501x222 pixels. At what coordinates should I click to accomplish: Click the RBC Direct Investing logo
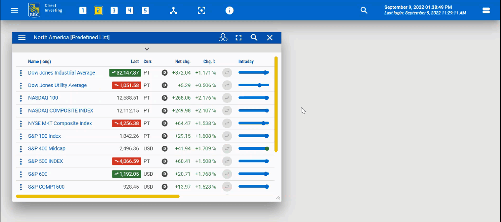click(45, 10)
